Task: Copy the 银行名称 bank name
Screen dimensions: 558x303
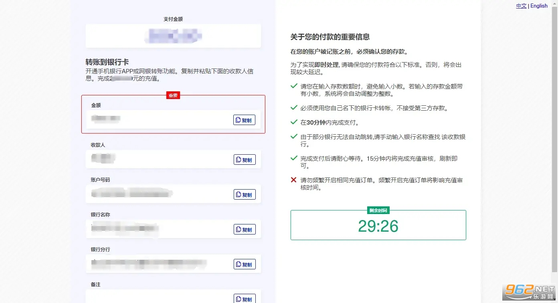Action: (244, 229)
